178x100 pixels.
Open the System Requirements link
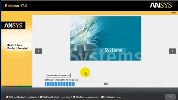point(87,97)
